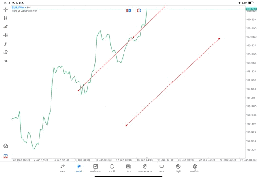Switch to the การซื้อขาย (Trade) tab

tap(95, 168)
